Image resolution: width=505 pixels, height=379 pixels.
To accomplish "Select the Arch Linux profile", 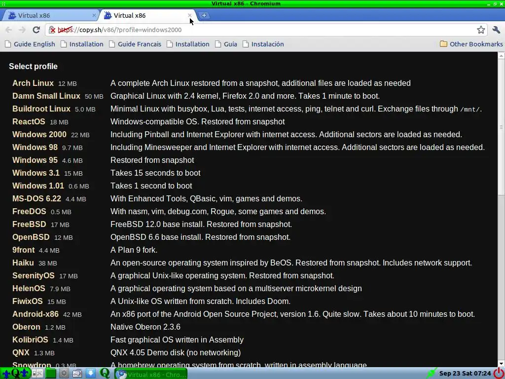I will [33, 83].
